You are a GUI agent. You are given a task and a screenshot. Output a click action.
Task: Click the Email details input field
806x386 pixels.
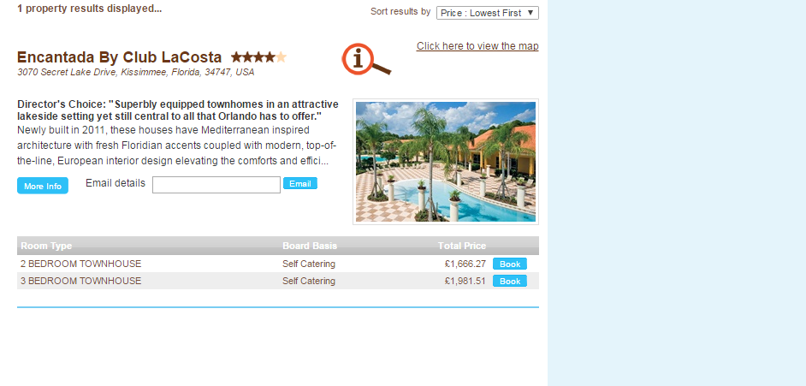tap(216, 185)
